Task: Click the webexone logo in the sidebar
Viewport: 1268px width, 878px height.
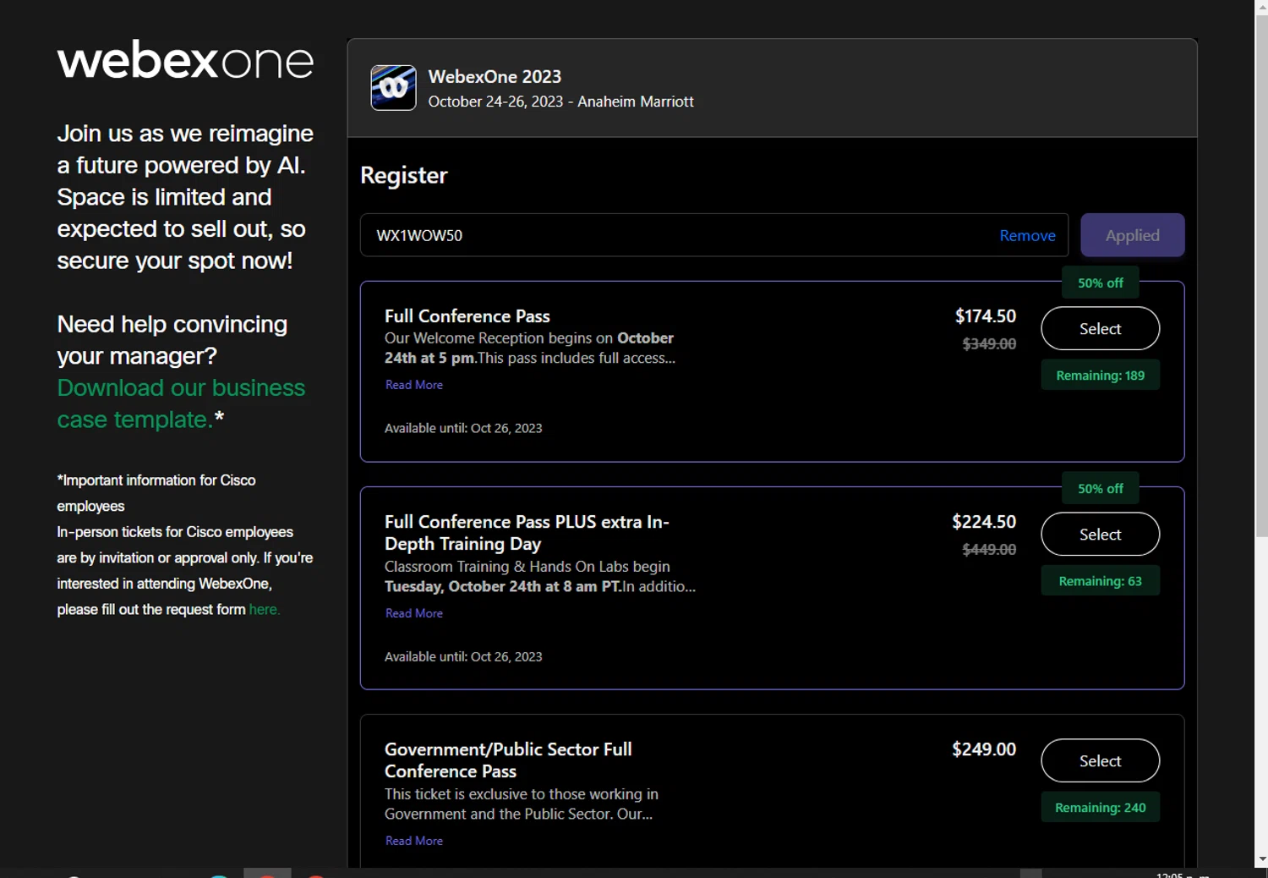Action: 185,60
